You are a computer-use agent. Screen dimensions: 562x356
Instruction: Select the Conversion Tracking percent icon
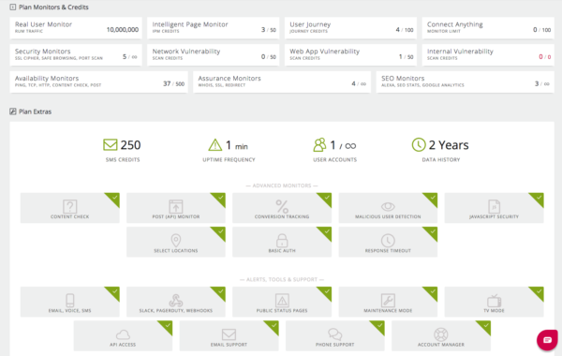click(282, 206)
